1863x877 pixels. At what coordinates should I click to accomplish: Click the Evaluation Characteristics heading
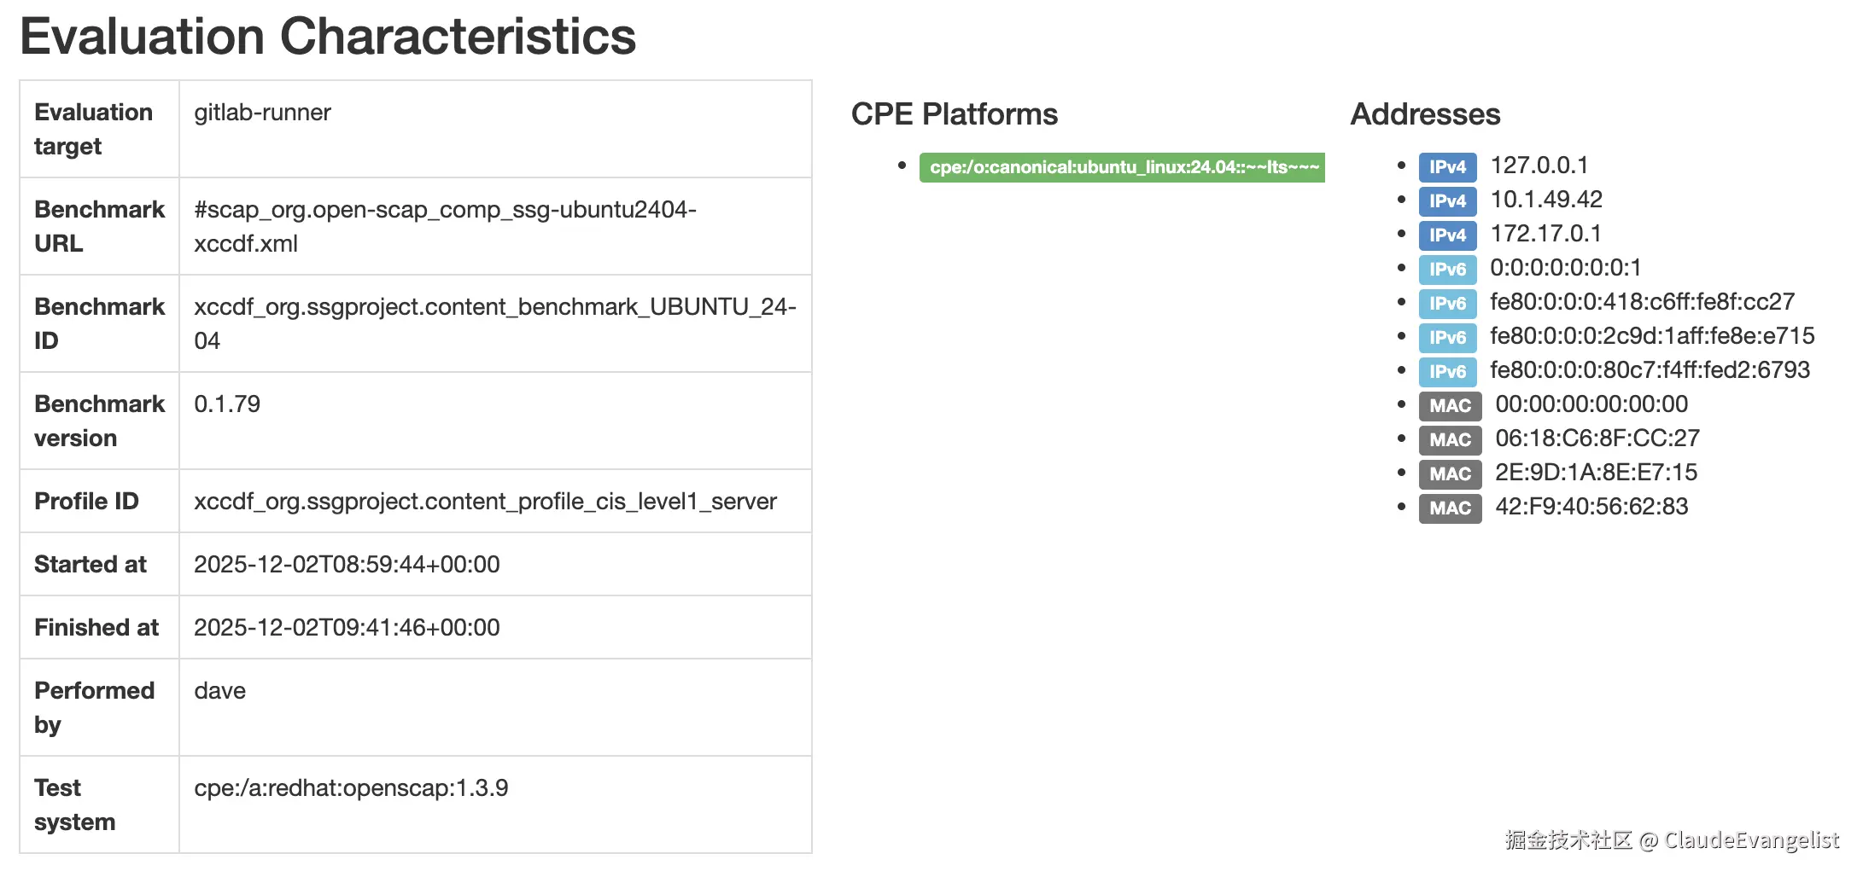click(328, 37)
